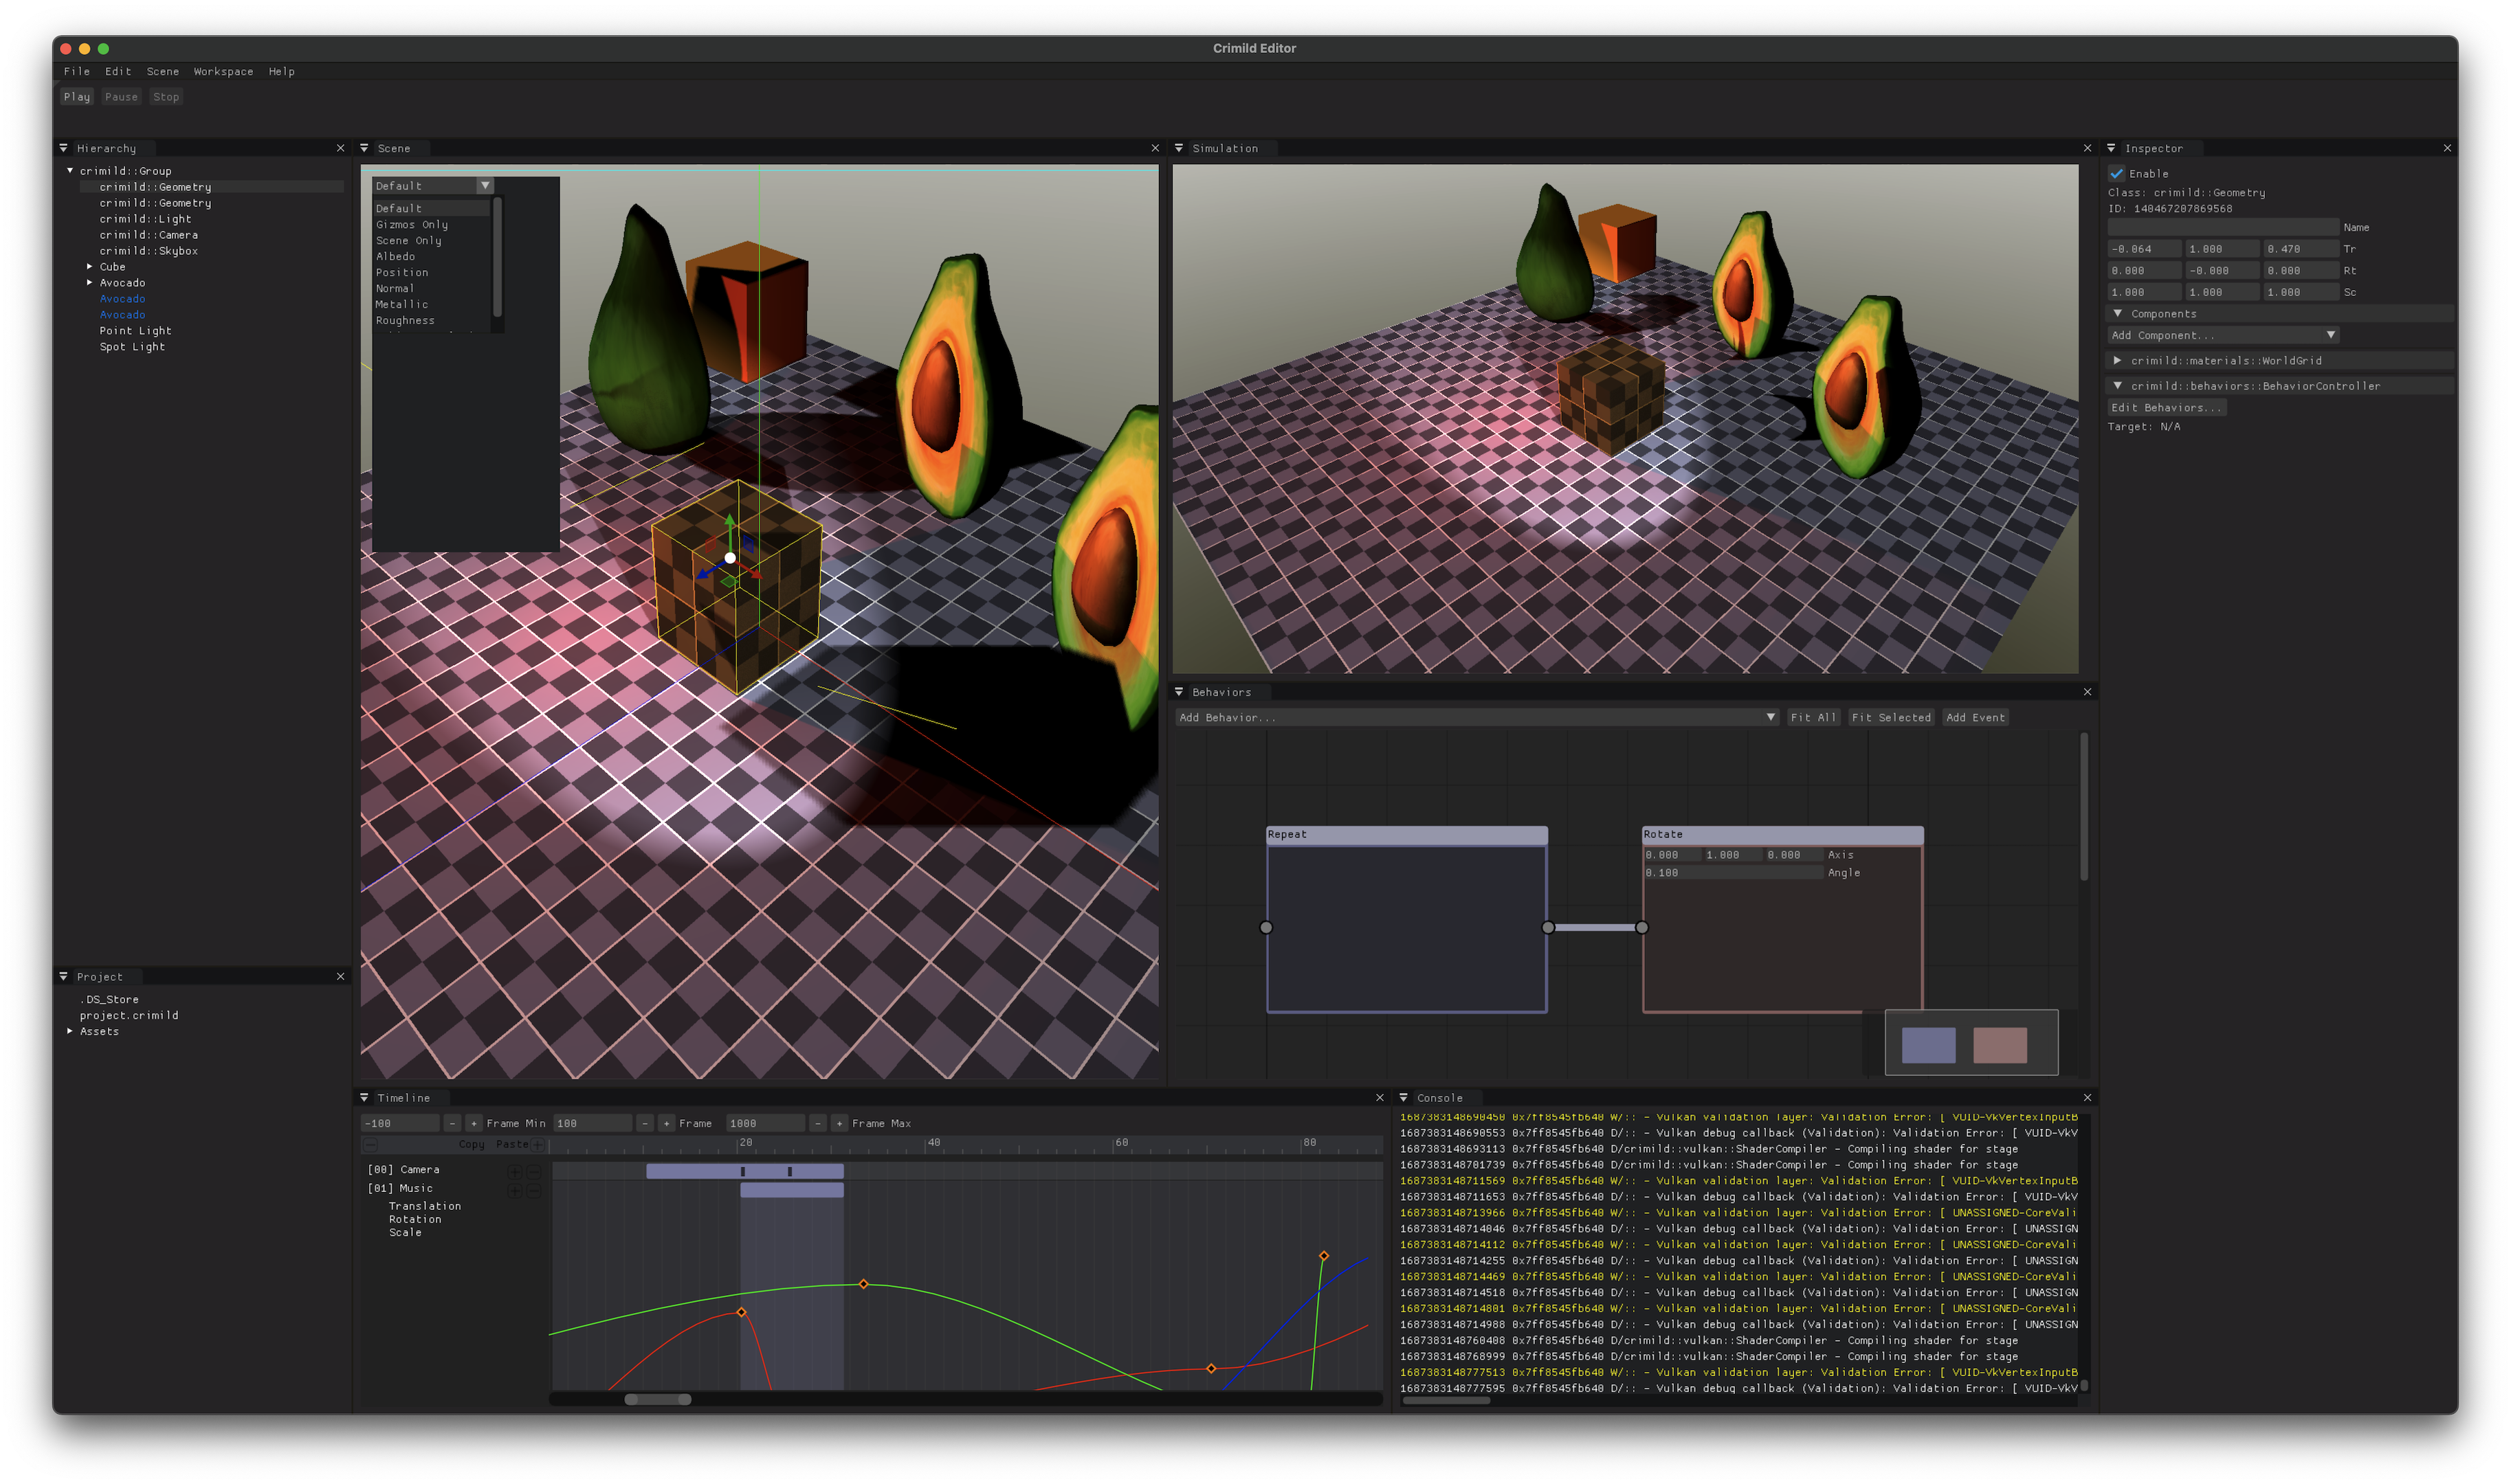2511x1484 pixels.
Task: Open the File menu
Action: (x=77, y=72)
